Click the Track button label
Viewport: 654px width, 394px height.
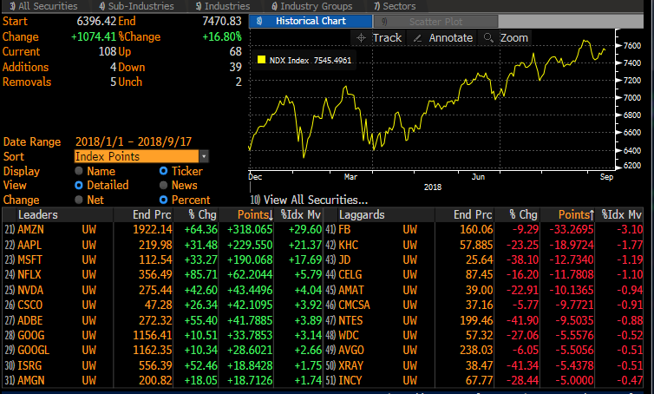click(x=387, y=38)
